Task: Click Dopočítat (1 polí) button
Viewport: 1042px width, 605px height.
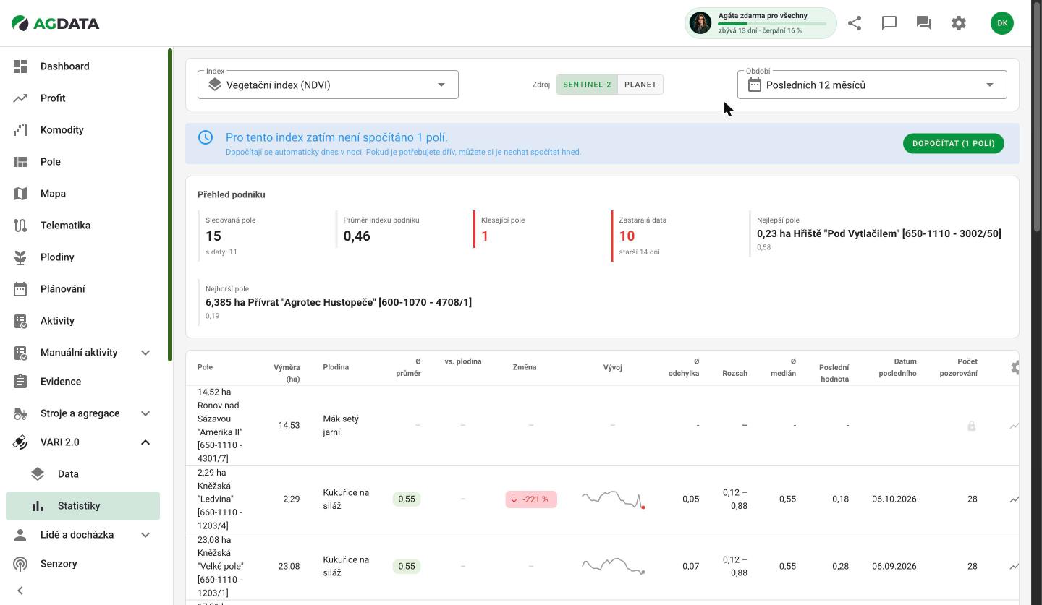Action: pos(954,143)
